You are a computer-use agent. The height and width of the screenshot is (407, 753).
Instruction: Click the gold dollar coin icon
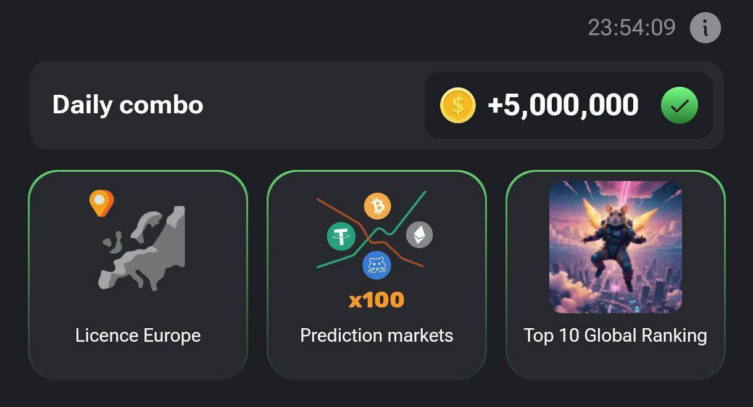click(x=457, y=105)
